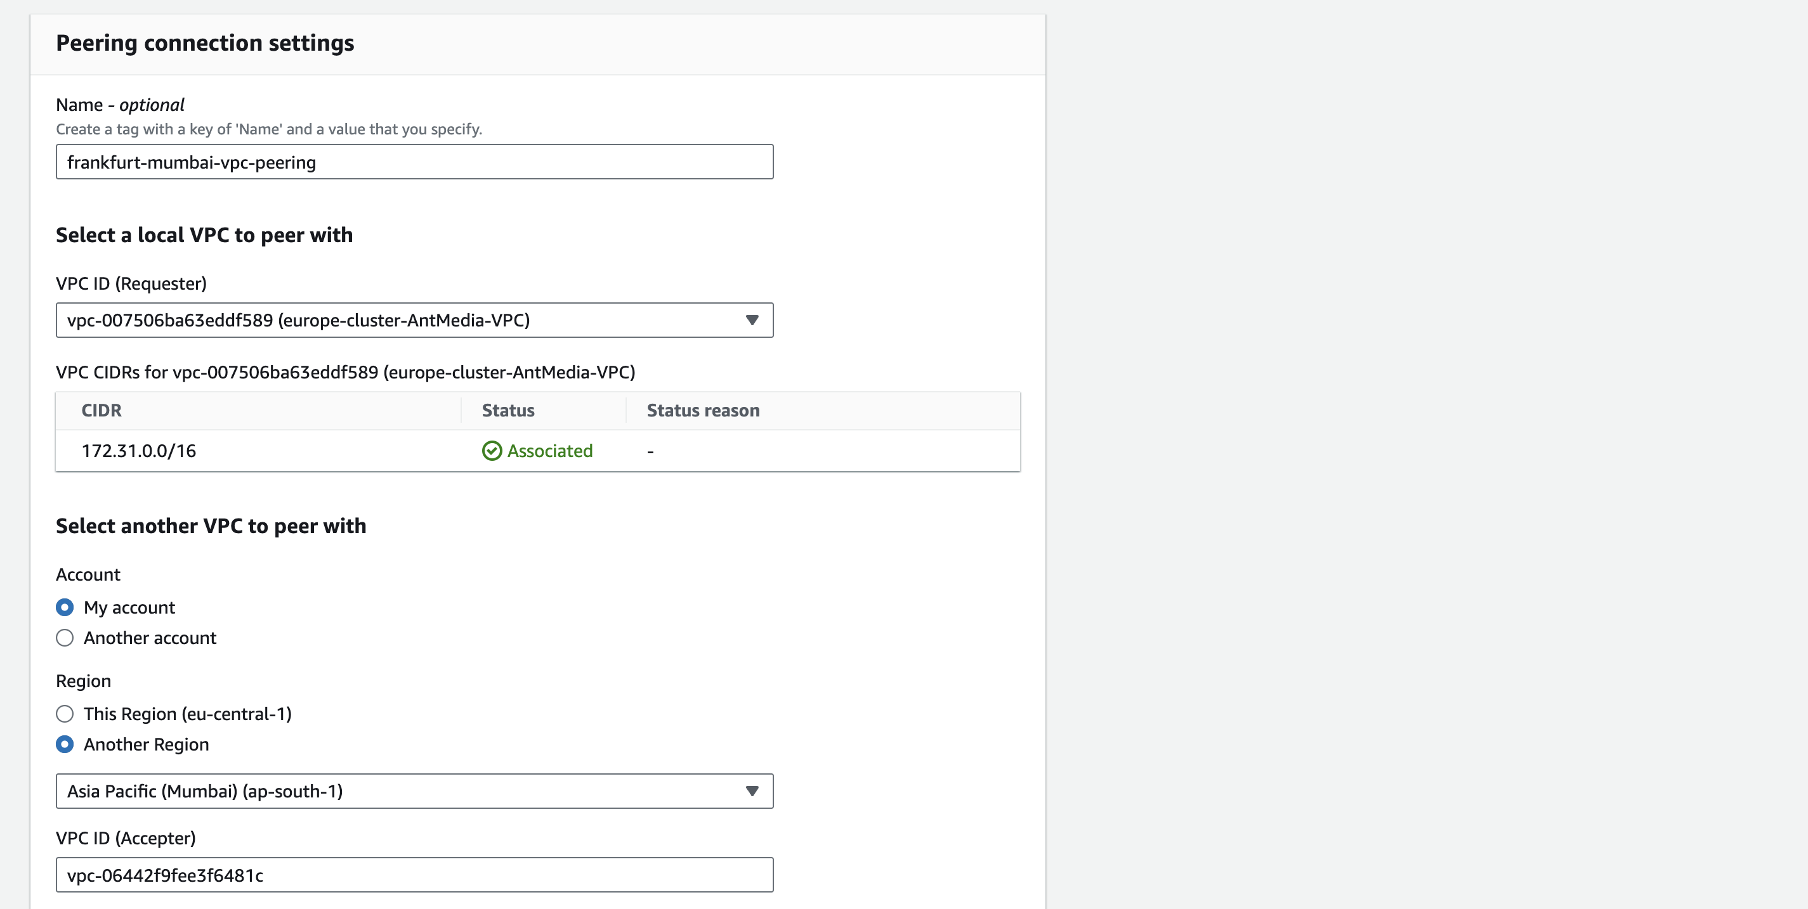1808x909 pixels.
Task: Choose the Another Region radio option
Action: coord(65,745)
